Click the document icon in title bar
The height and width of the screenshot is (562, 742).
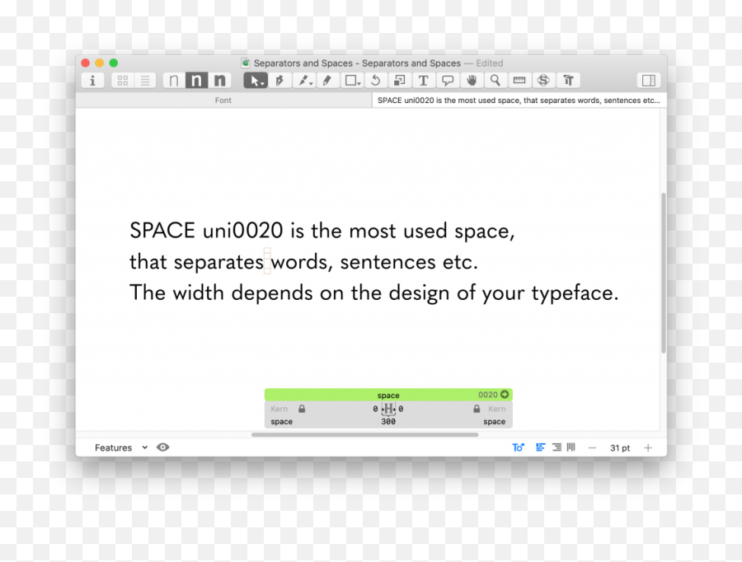246,63
